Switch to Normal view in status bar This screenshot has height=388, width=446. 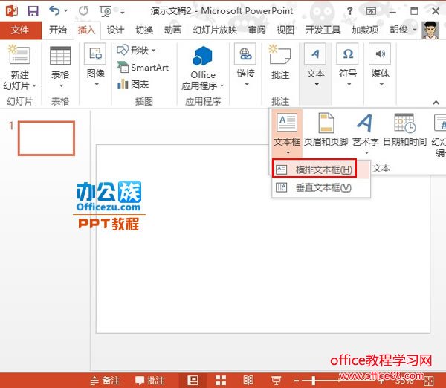click(x=193, y=381)
